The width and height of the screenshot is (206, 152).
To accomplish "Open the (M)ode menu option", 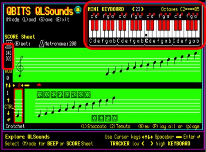I will tap(12, 20).
